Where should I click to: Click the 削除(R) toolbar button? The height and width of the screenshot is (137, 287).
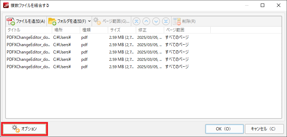click(184, 21)
